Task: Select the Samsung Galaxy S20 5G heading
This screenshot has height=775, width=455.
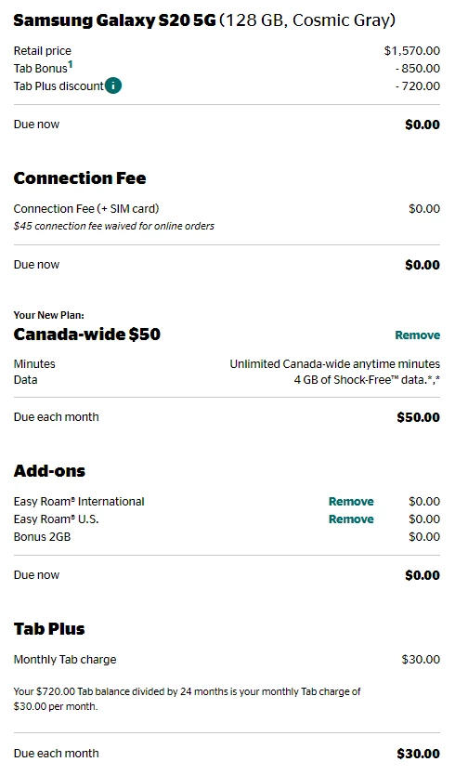Action: coord(114,20)
